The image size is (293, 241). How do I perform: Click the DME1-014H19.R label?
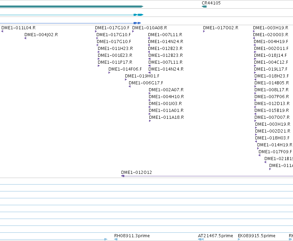pyautogui.click(x=275, y=145)
